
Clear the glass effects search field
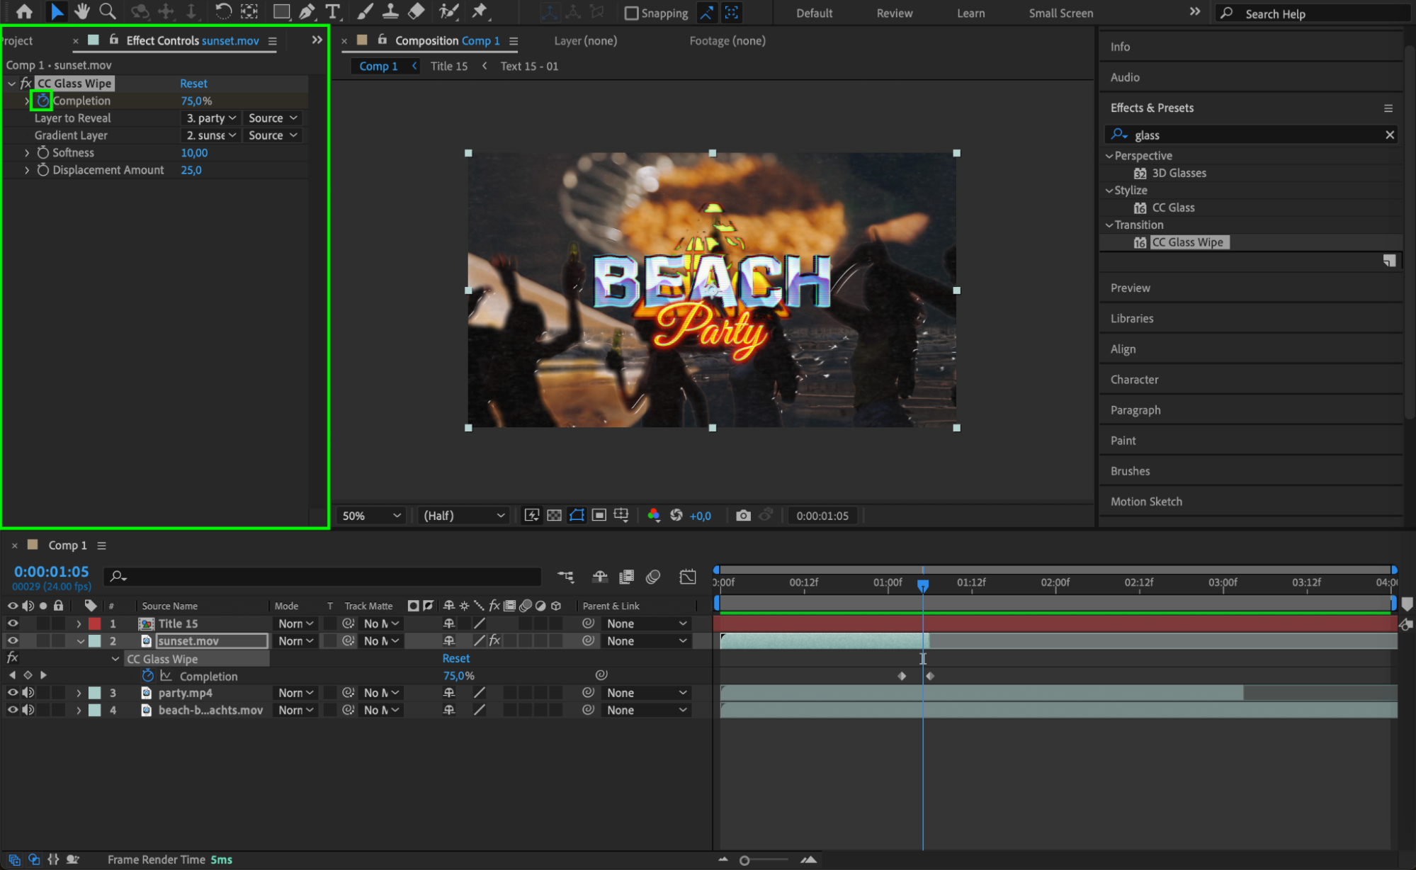coord(1389,135)
